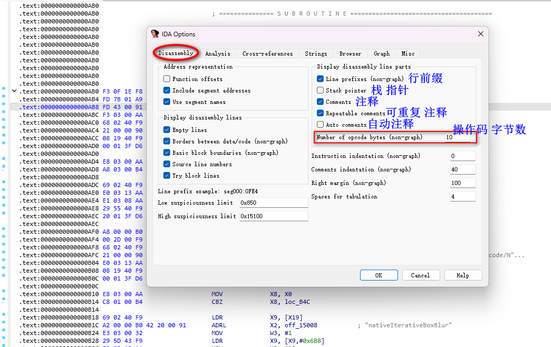Collapse the function at address AB0
This screenshot has width=551, height=347.
pos(14,91)
